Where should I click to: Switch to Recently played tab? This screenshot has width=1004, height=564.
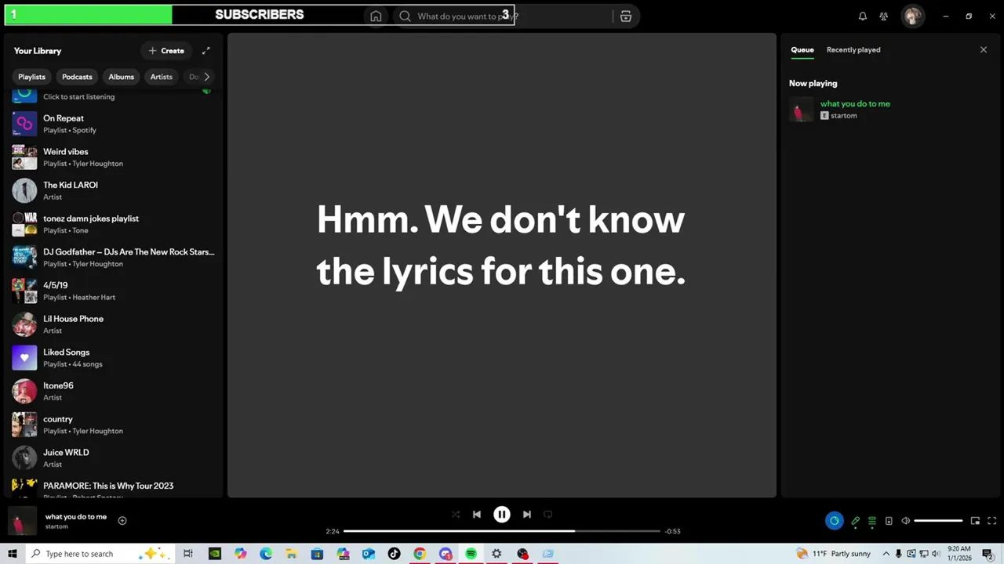pyautogui.click(x=853, y=50)
